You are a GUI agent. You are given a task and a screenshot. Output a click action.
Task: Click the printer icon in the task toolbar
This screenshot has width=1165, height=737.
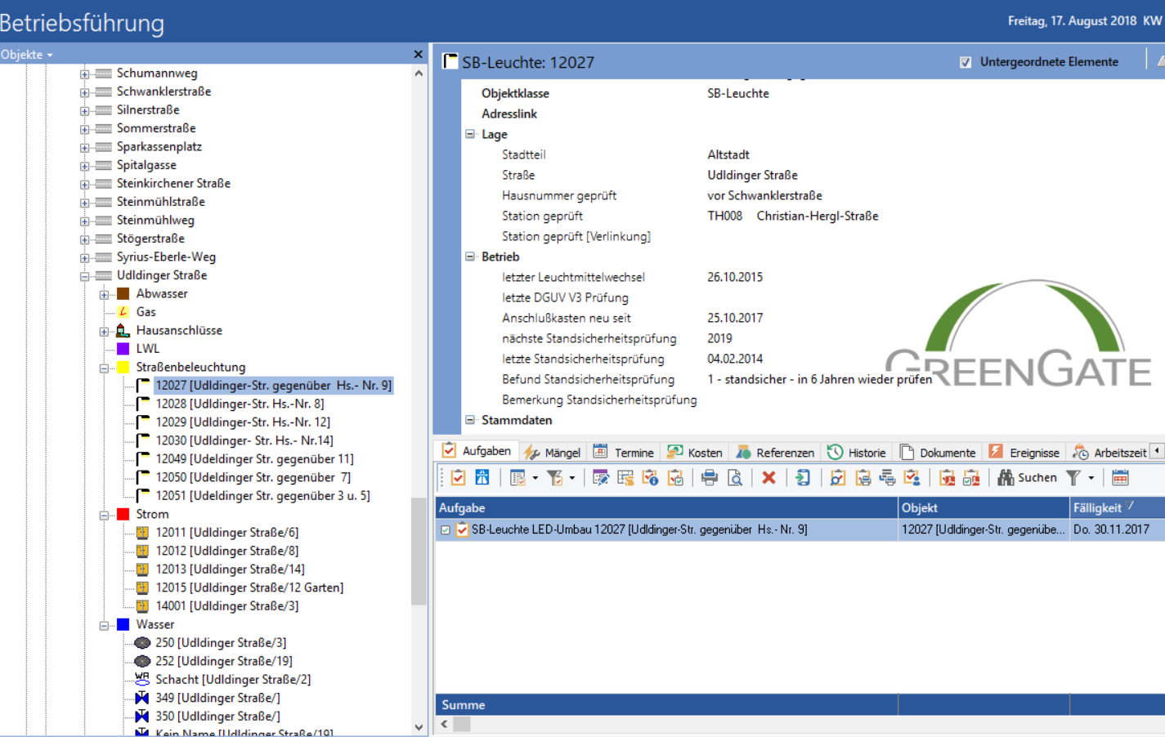point(709,478)
